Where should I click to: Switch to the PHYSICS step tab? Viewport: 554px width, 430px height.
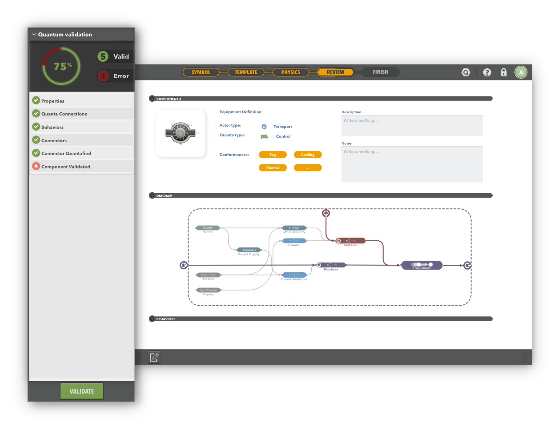[x=291, y=72]
